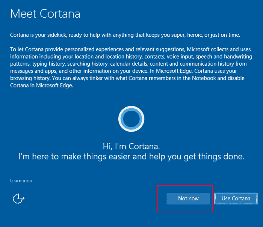Open the Learn more link
The width and height of the screenshot is (263, 227).
22,181
